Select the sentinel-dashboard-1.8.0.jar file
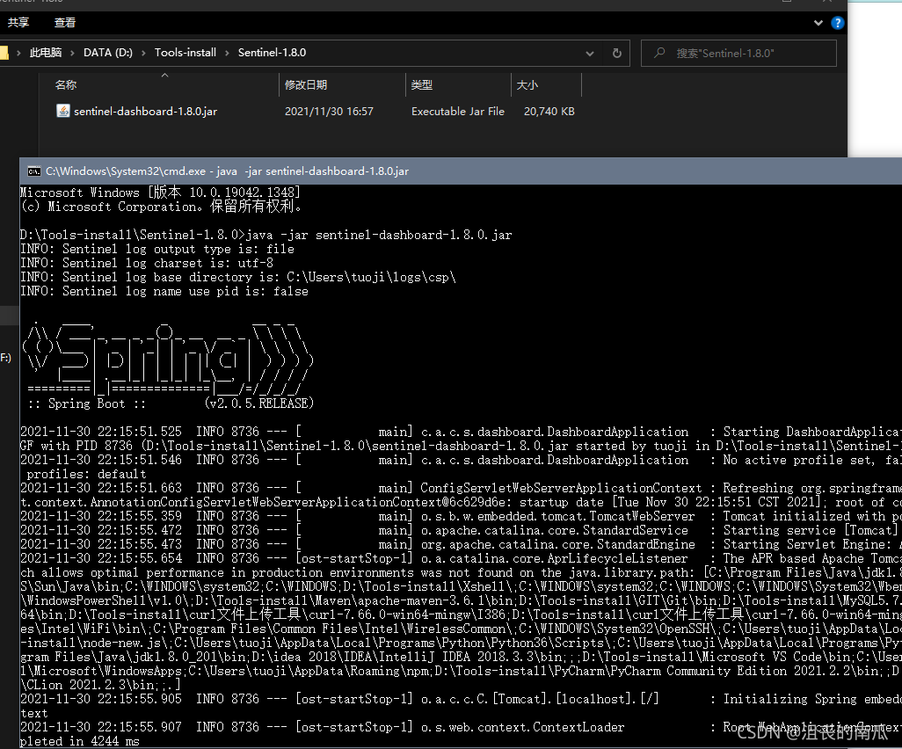The width and height of the screenshot is (902, 749). pyautogui.click(x=145, y=111)
